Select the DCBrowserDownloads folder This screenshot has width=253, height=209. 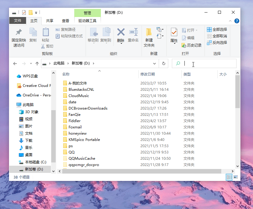(x=85, y=108)
